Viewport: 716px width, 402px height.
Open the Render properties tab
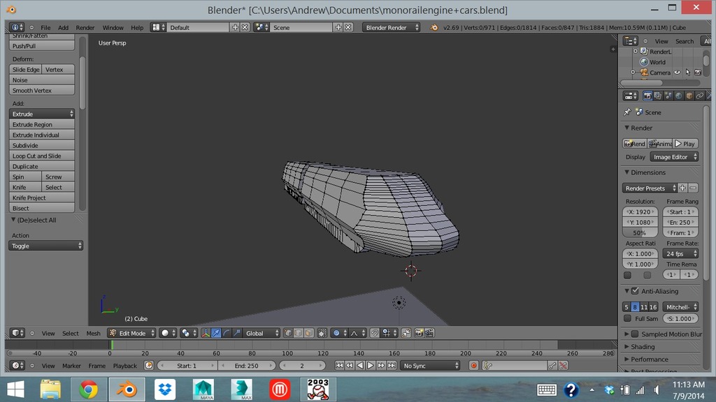click(x=647, y=96)
